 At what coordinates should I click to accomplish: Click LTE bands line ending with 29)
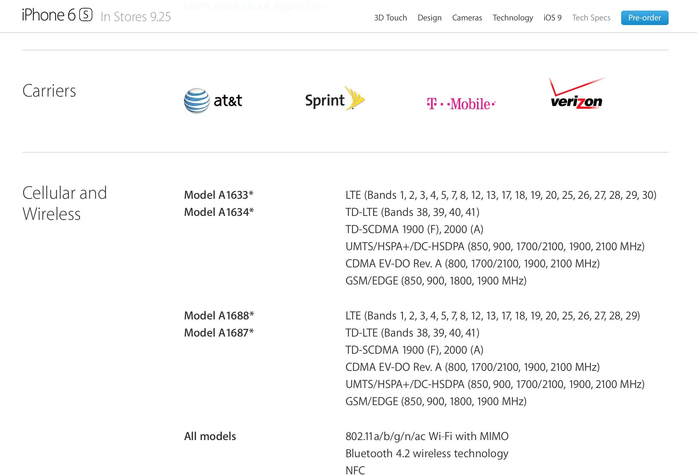[493, 316]
